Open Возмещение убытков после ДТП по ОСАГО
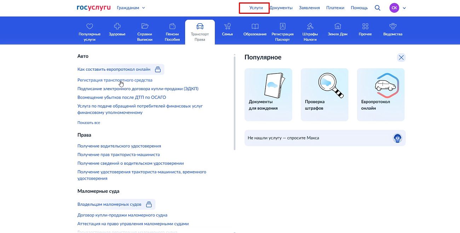 click(122, 97)
